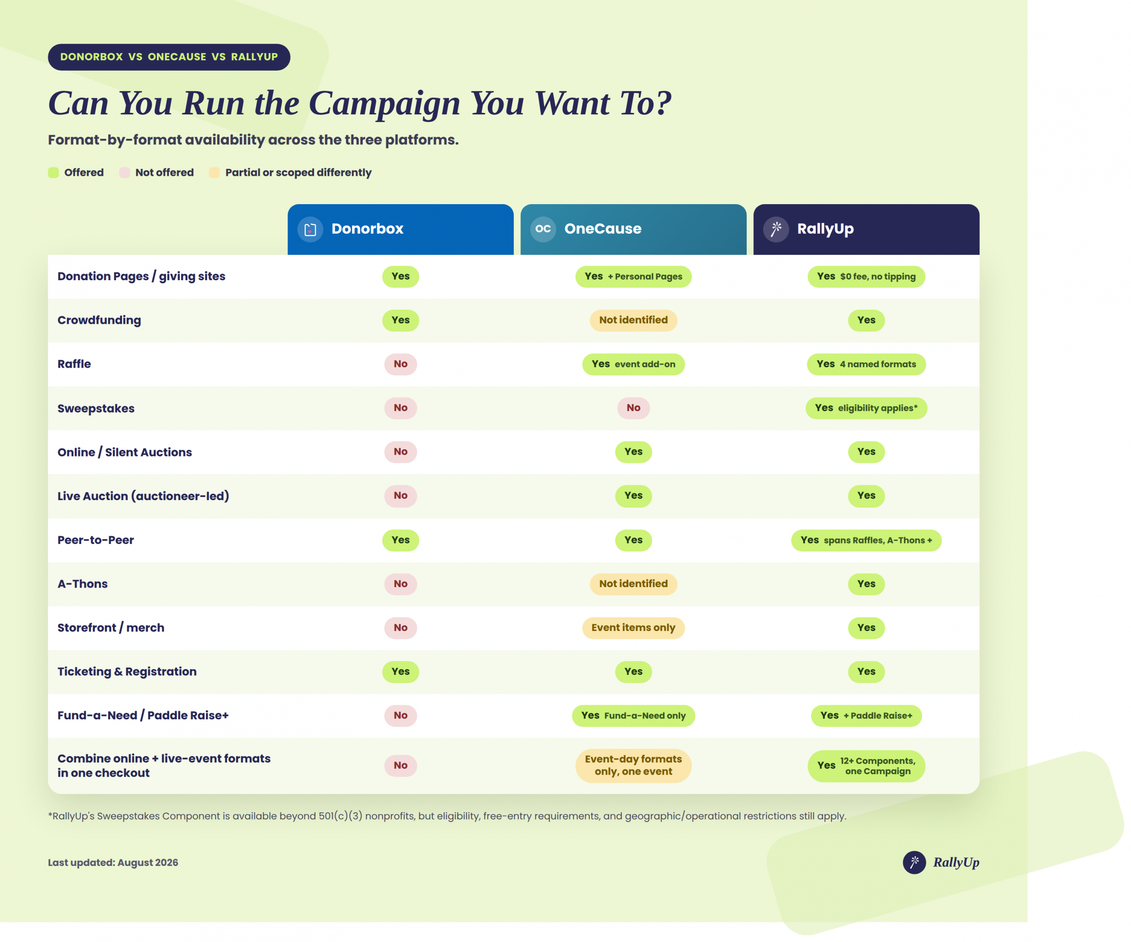Click the 'Online / Silent Auctions' row label

pos(125,452)
